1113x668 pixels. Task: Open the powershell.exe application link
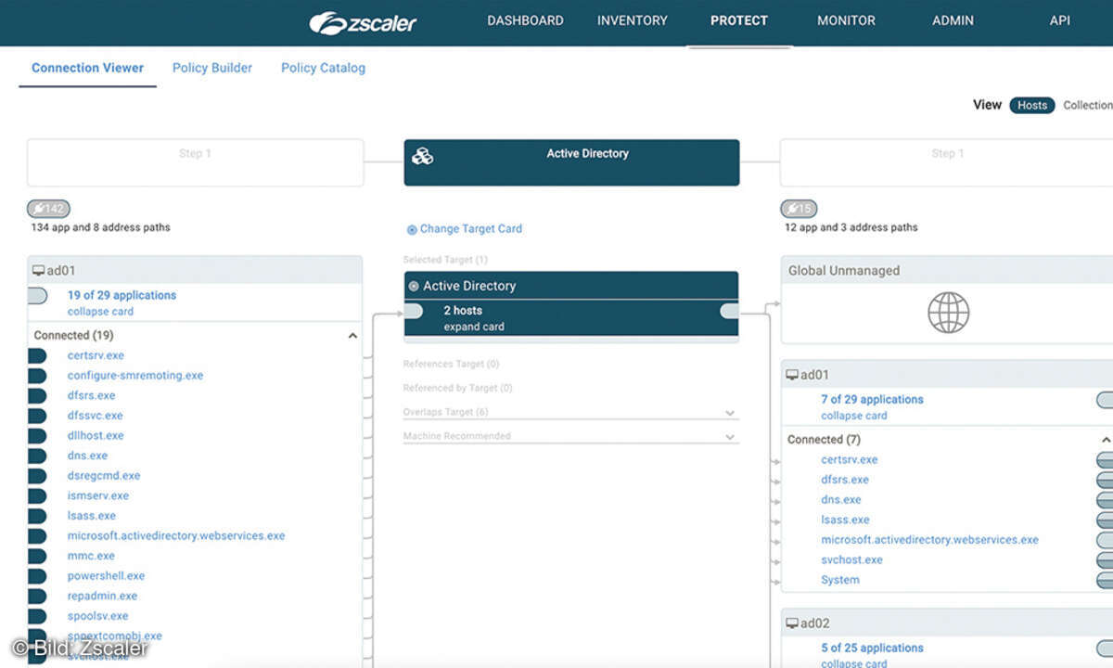106,576
